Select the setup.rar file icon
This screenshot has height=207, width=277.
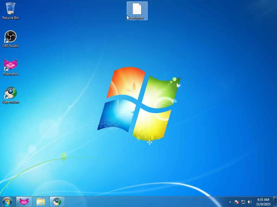[137, 11]
